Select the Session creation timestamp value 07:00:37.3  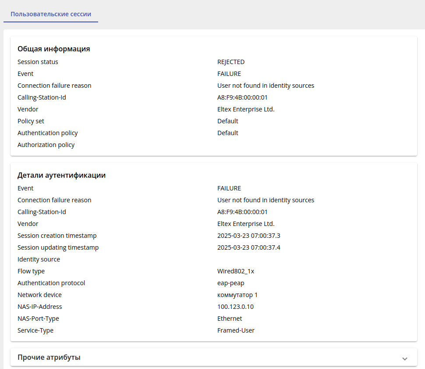[x=248, y=236]
